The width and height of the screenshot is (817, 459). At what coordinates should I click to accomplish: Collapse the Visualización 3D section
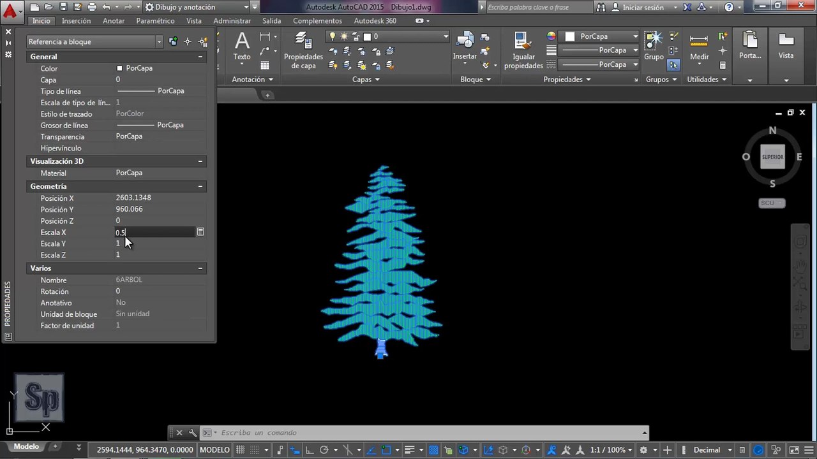(200, 161)
